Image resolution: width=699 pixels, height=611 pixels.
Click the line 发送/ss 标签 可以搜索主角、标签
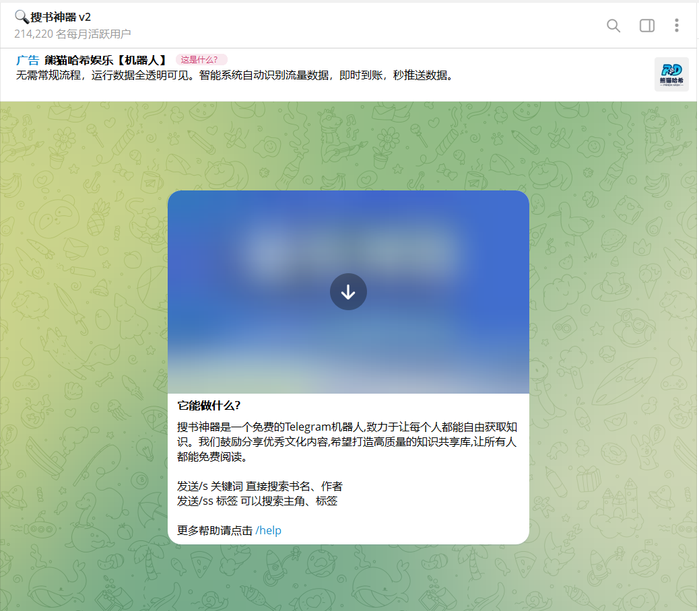(257, 501)
